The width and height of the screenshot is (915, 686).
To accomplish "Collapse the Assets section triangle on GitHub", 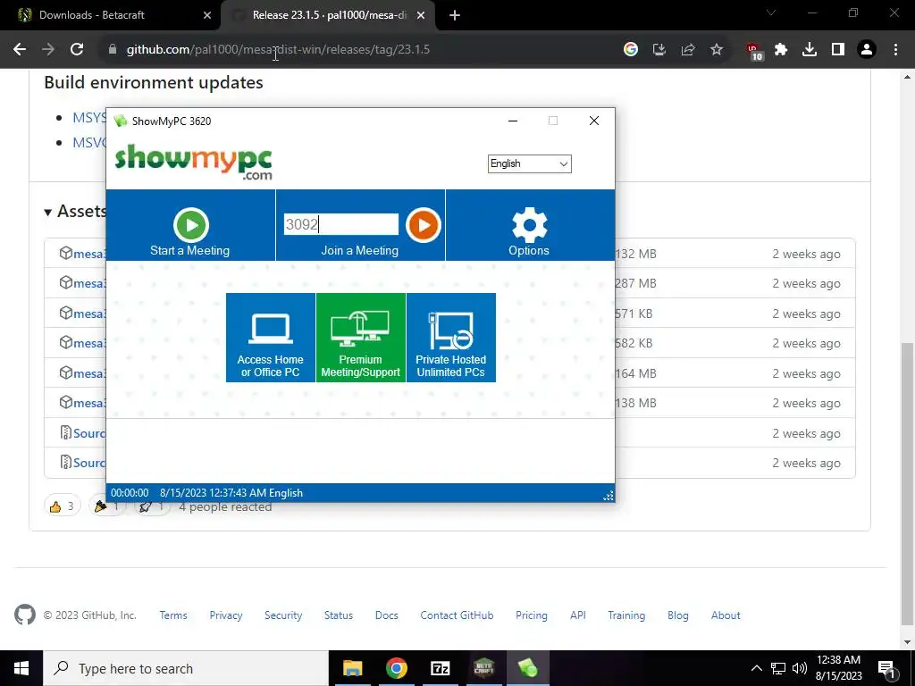I will [48, 212].
